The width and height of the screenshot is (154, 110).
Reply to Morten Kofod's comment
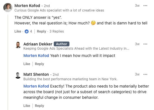[41, 31]
